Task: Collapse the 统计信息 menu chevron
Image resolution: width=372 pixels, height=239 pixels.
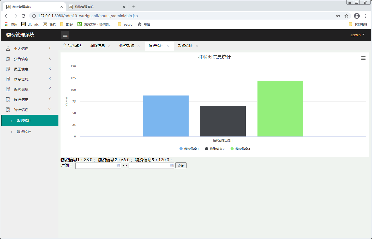Action: tap(50, 109)
